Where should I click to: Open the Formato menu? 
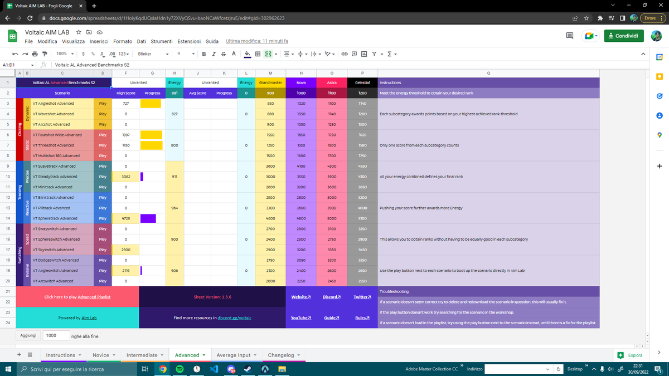pos(123,41)
